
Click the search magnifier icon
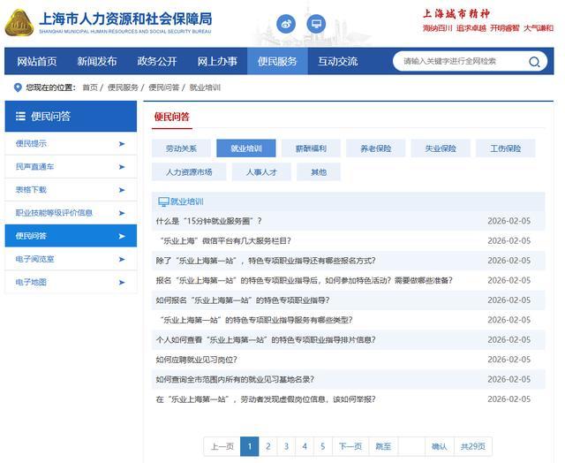[535, 62]
